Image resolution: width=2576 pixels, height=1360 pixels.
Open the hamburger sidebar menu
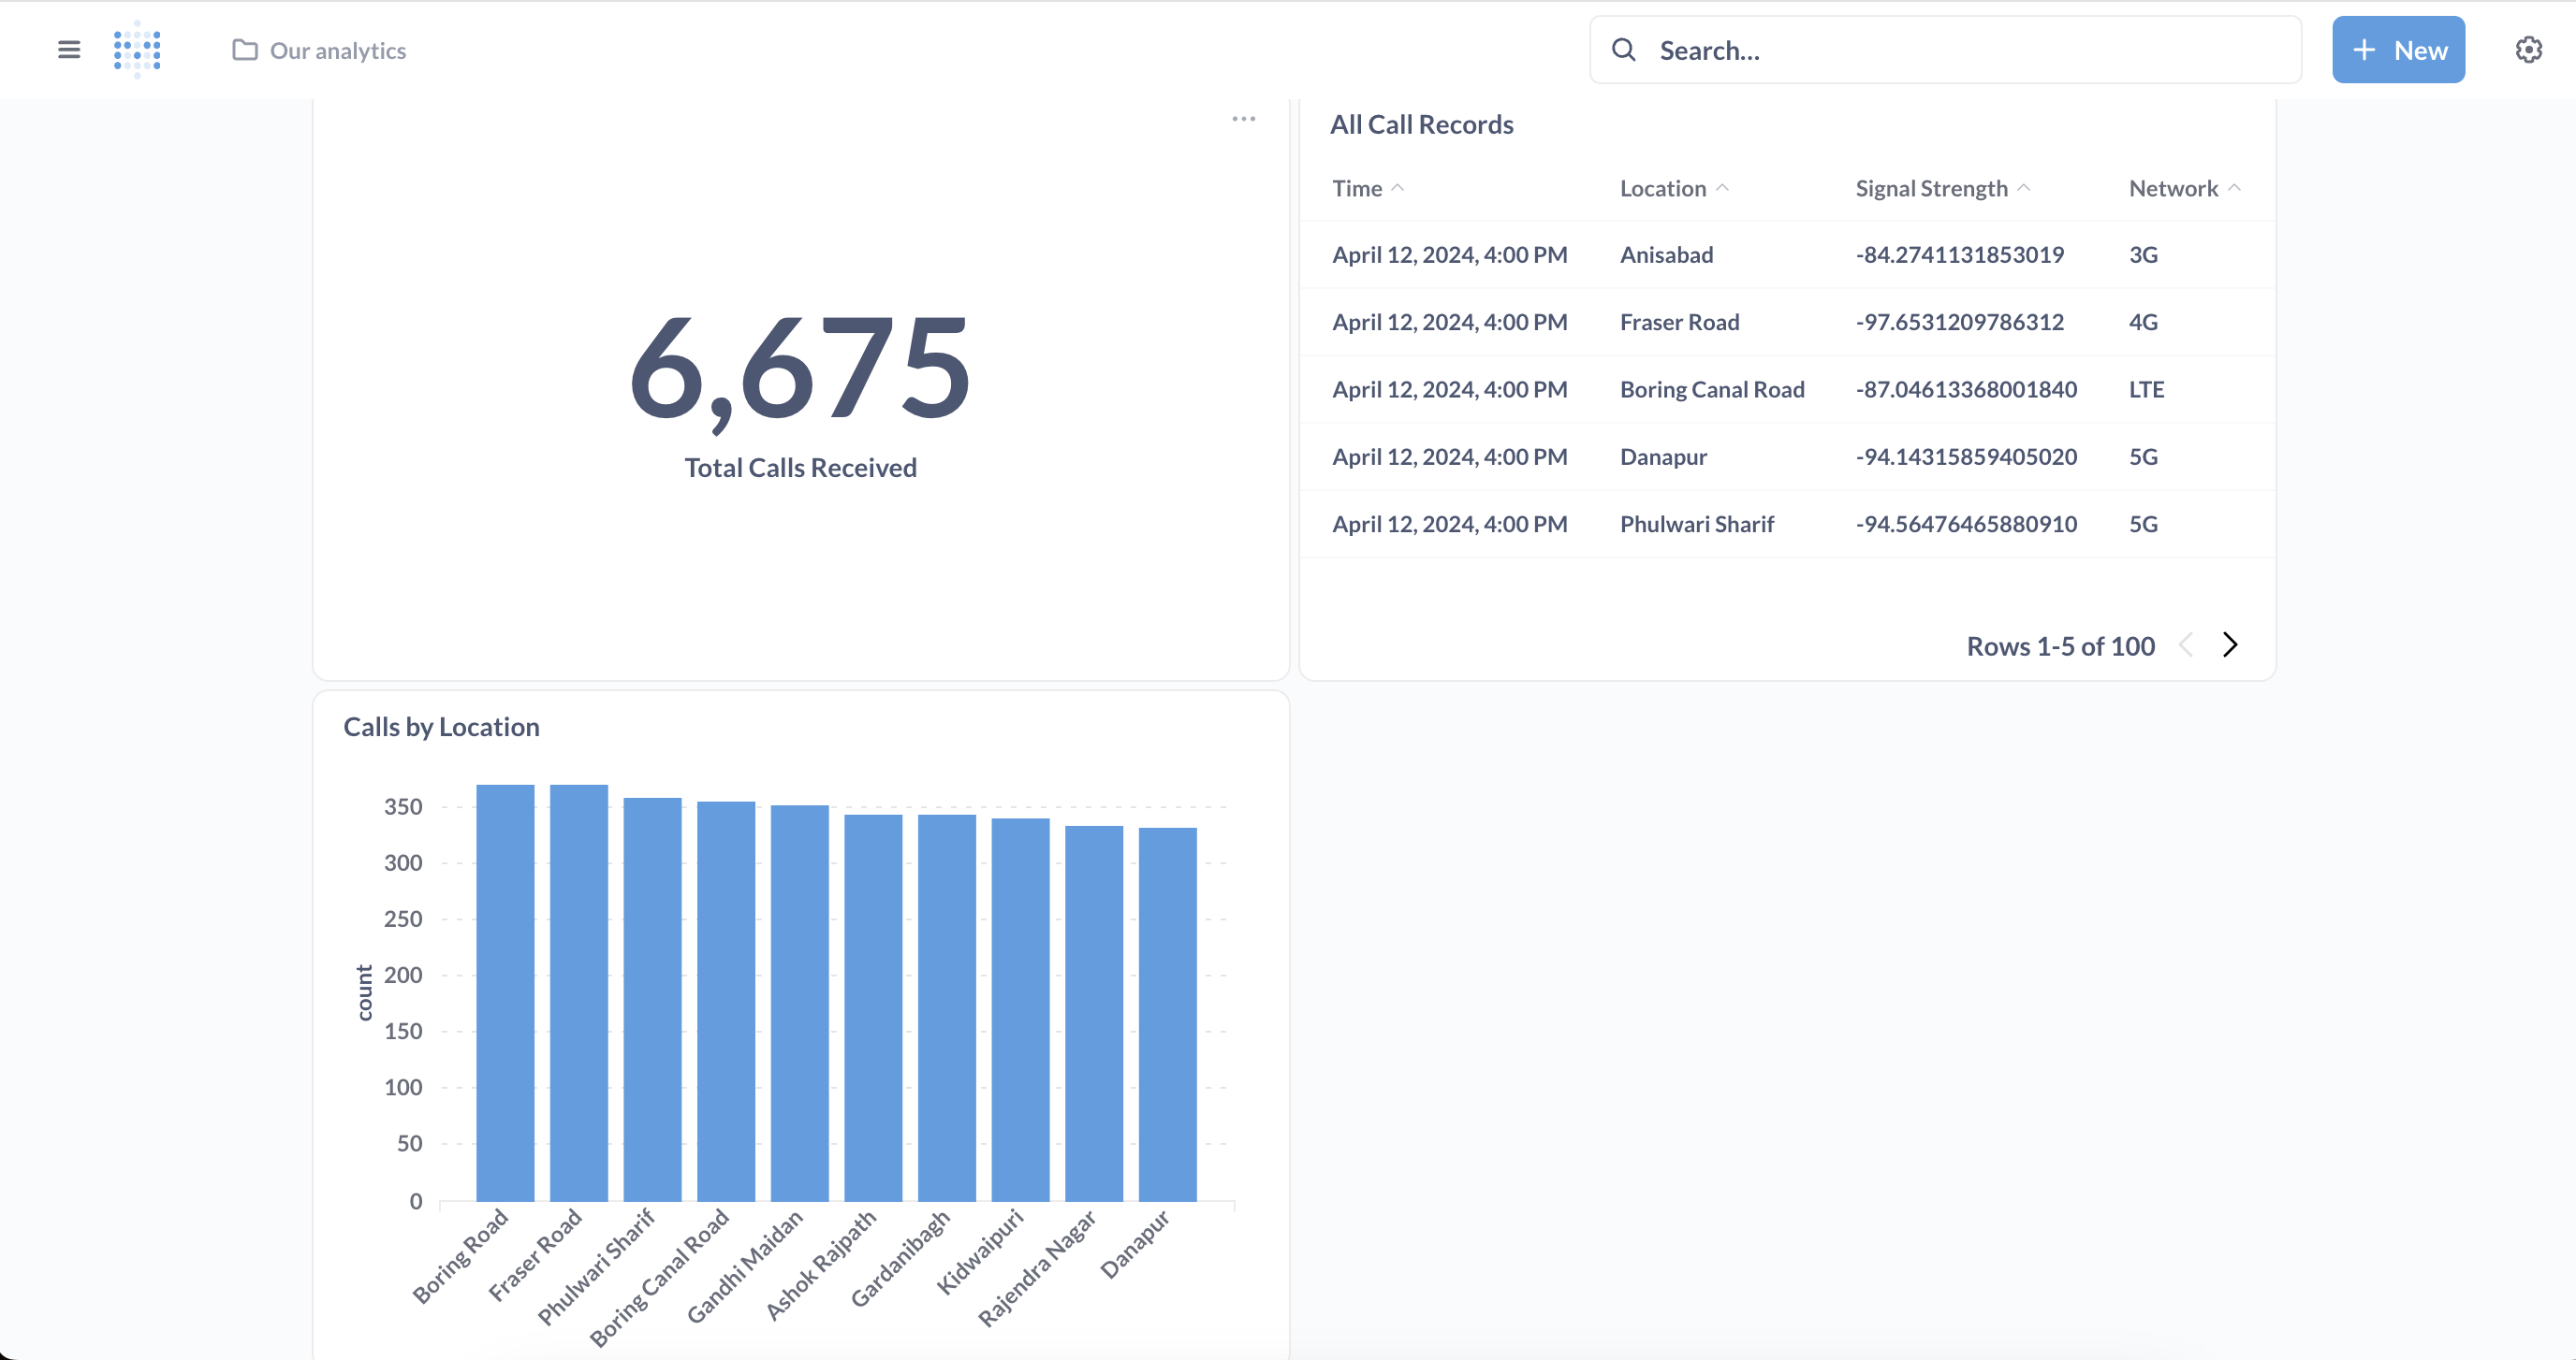(x=68, y=49)
